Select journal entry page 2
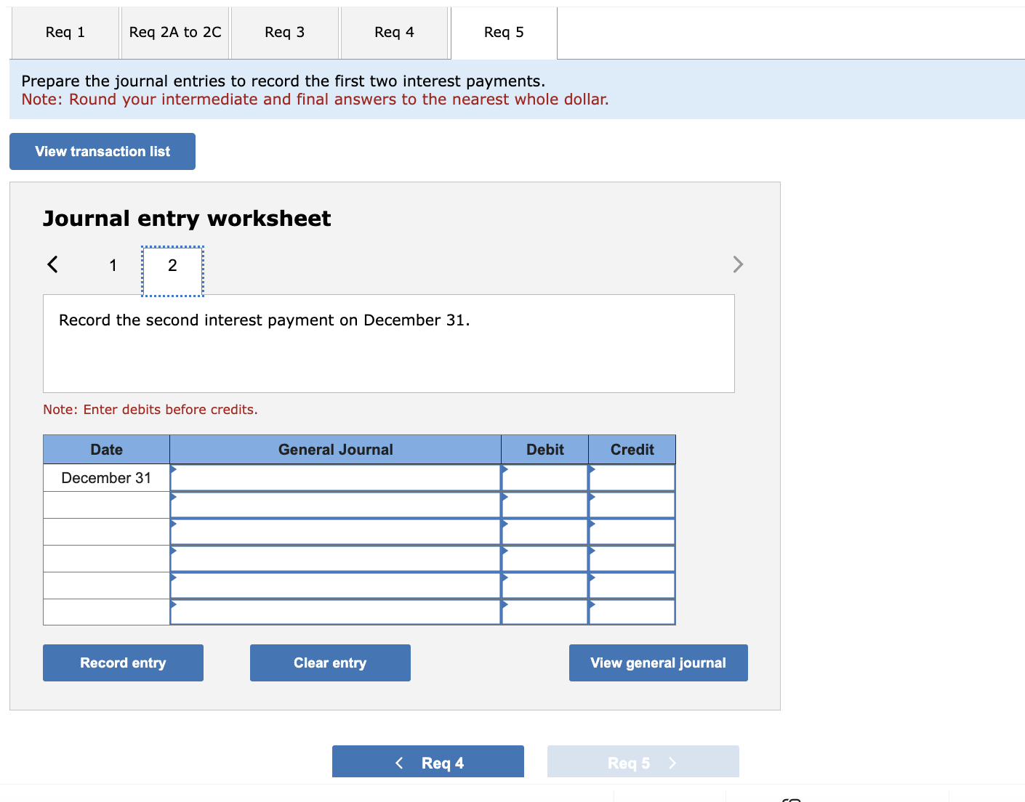Image resolution: width=1025 pixels, height=802 pixels. (172, 265)
